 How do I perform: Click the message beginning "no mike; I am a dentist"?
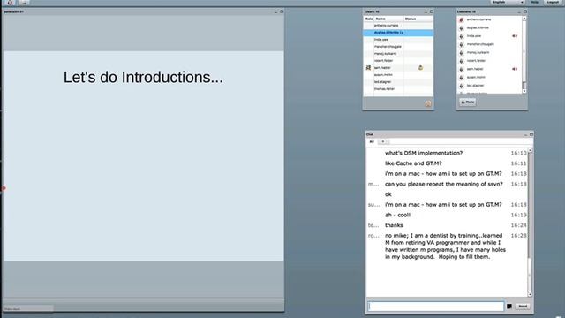(445, 246)
